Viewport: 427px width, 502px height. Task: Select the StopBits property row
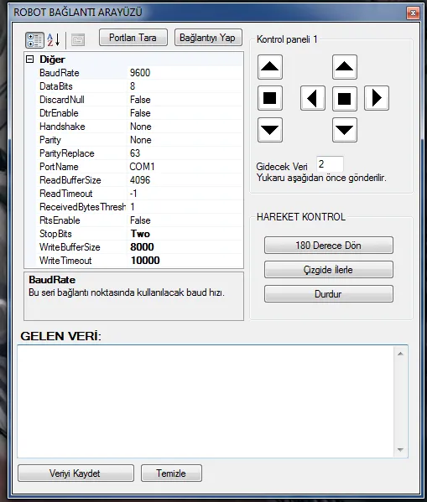[139, 234]
